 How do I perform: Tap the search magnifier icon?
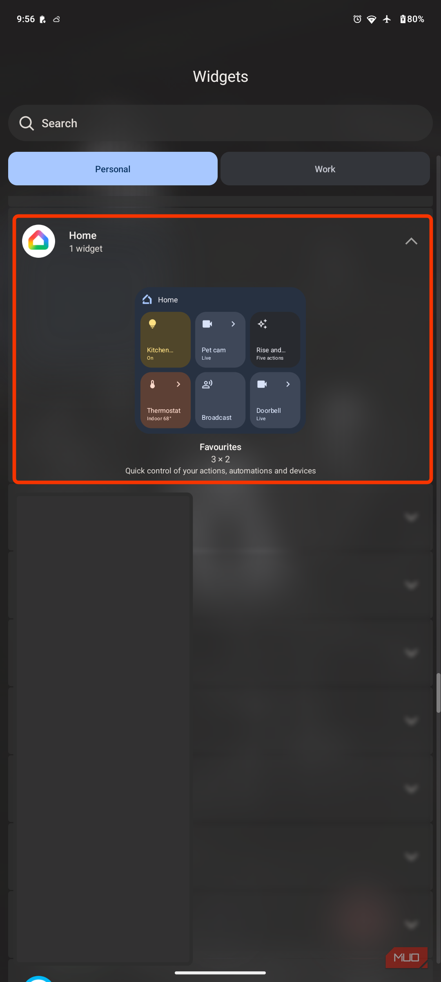[27, 123]
